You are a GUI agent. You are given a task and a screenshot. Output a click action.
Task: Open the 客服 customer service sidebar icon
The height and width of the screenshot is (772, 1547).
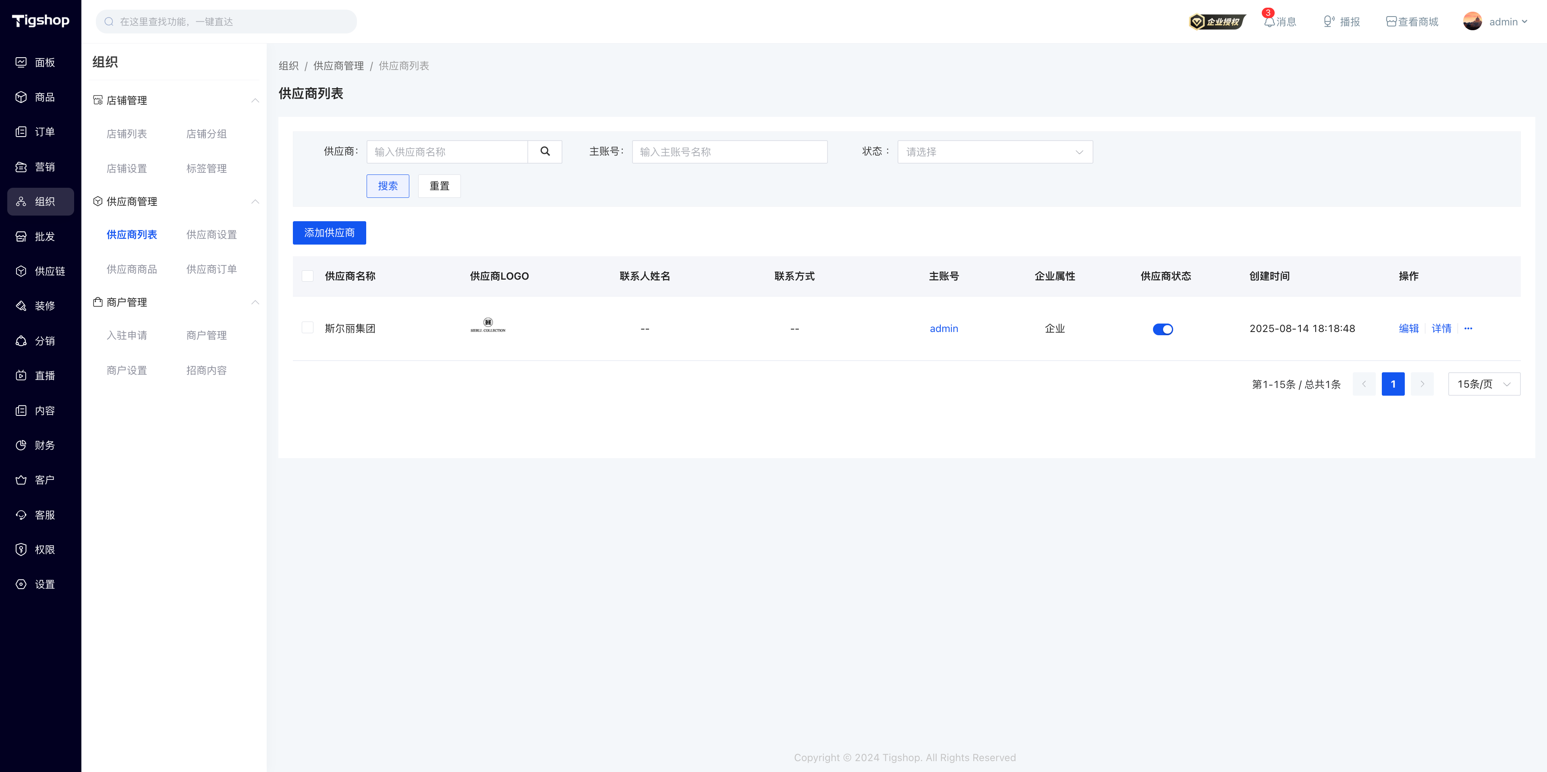pos(21,515)
